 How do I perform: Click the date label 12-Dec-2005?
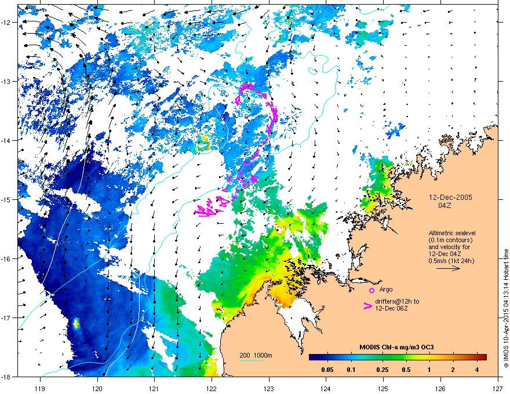coord(450,198)
